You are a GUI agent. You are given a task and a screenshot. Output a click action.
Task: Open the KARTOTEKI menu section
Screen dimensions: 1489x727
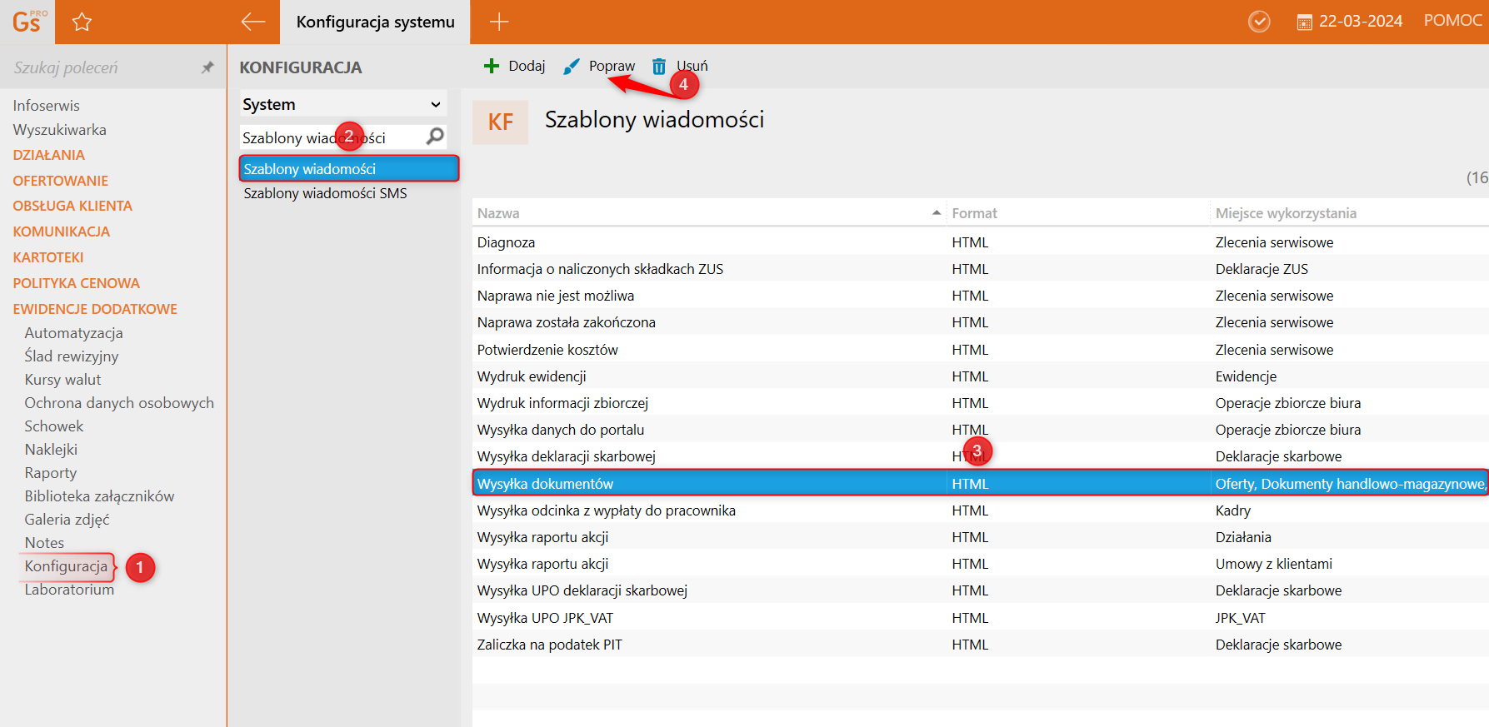48,257
